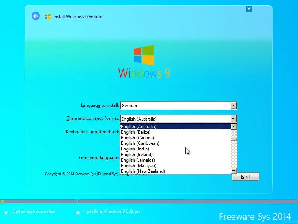Choose English (Canada) in the list

tap(175, 138)
